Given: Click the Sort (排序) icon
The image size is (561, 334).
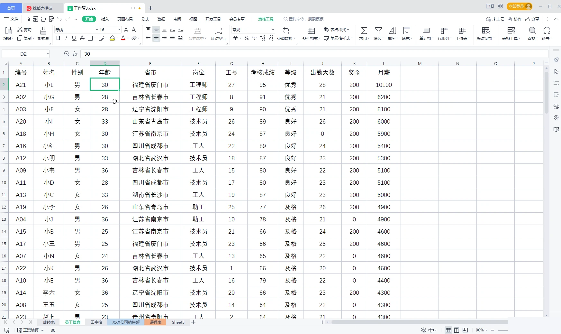Looking at the screenshot, I should [393, 31].
